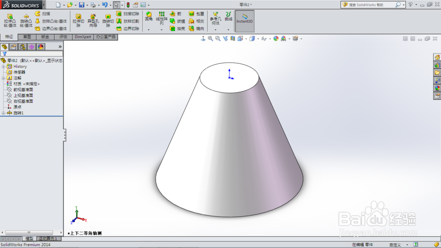The height and width of the screenshot is (248, 441).
Task: Select the Mirror (镜向) feature
Action: coord(196,28)
